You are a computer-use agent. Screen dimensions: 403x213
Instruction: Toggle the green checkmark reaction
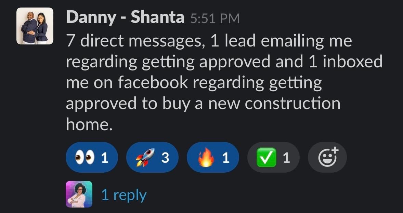pos(273,158)
